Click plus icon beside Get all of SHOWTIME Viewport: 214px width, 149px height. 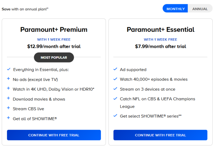point(8,118)
